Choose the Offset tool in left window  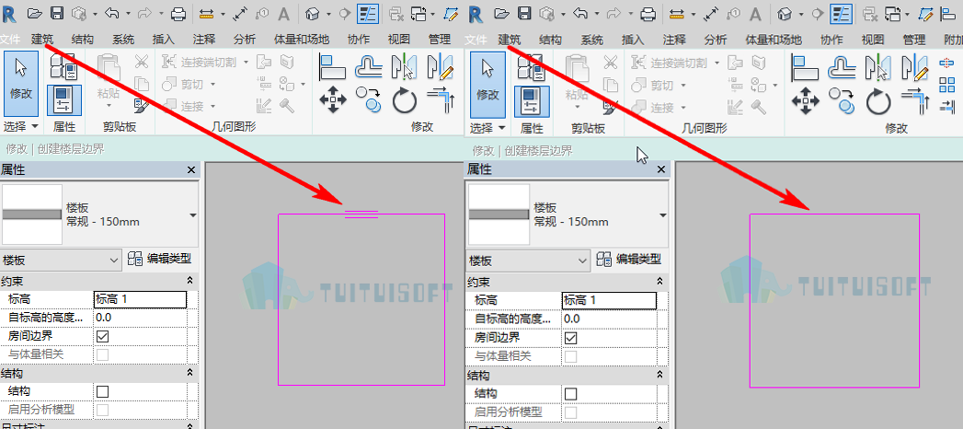[369, 66]
